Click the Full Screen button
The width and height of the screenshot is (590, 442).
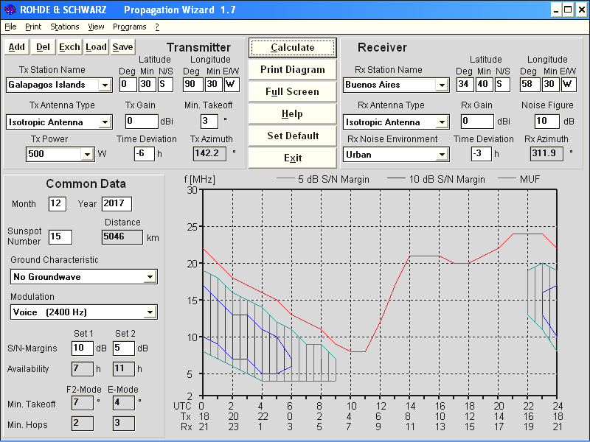pyautogui.click(x=292, y=91)
